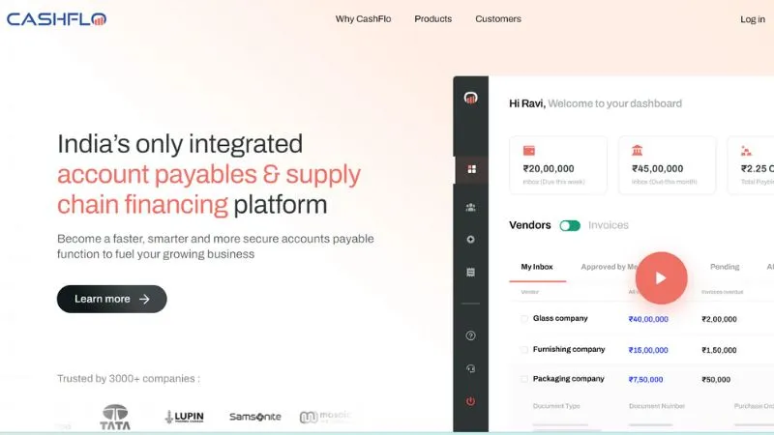Image resolution: width=774 pixels, height=435 pixels.
Task: Click the ₹45,00,000 inbox card
Action: (x=667, y=165)
